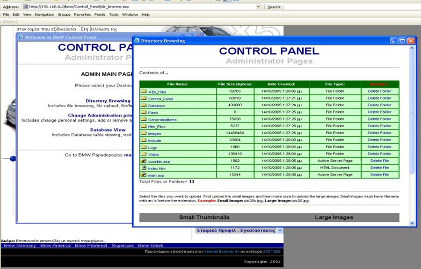This screenshot has width=421, height=269.
Task: Visit the Bmw Germany link
Action: pyautogui.click(x=20, y=246)
